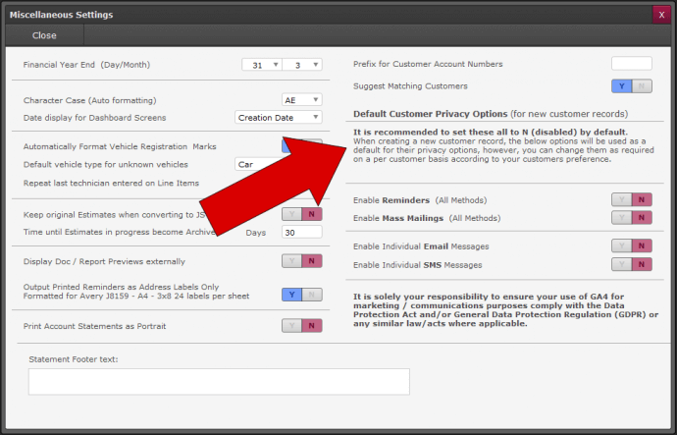Click the Statement Footer text box
Viewport: 677px width, 435px height.
point(219,381)
